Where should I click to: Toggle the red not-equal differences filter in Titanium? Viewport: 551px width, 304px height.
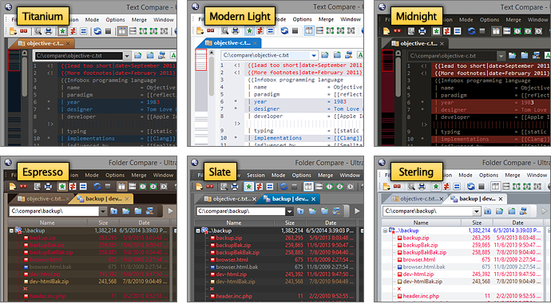coord(73,31)
